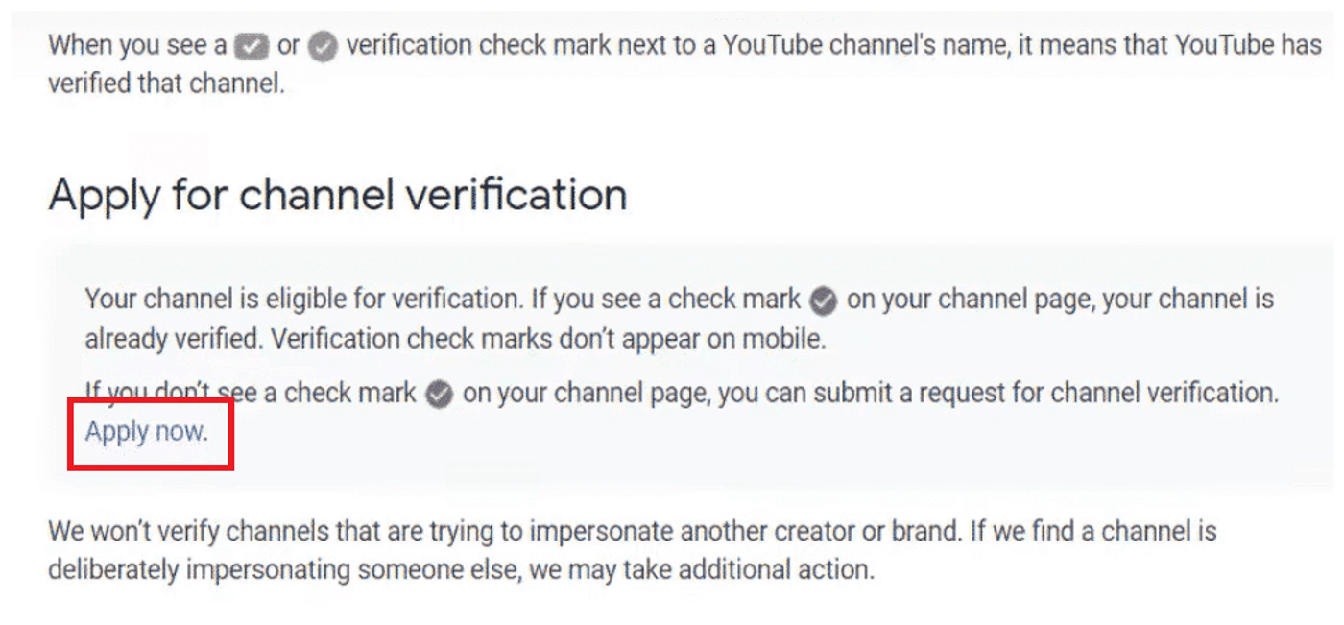Click check mark icon after "don't see a check mark"
1344x625 pixels.
[x=439, y=395]
